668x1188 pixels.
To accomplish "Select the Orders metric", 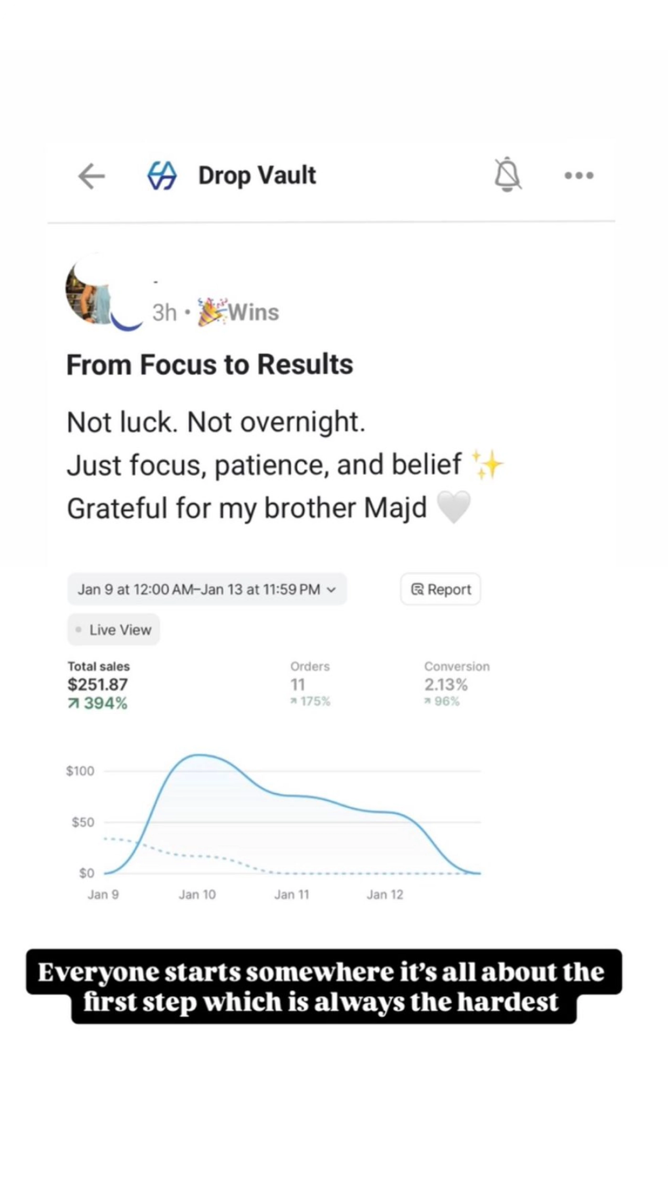I will click(x=310, y=683).
